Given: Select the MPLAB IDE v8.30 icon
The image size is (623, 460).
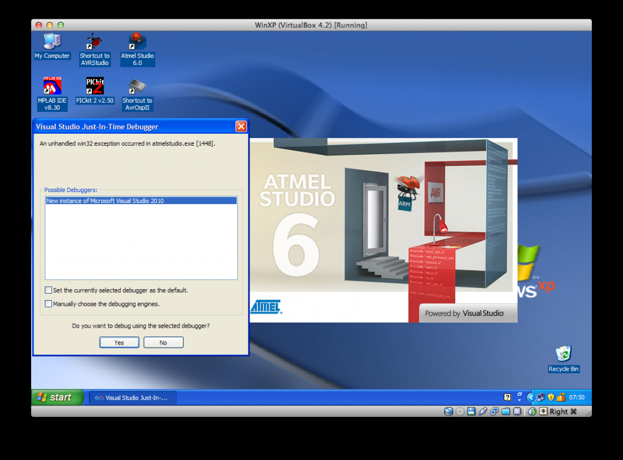Looking at the screenshot, I should pyautogui.click(x=52, y=94).
